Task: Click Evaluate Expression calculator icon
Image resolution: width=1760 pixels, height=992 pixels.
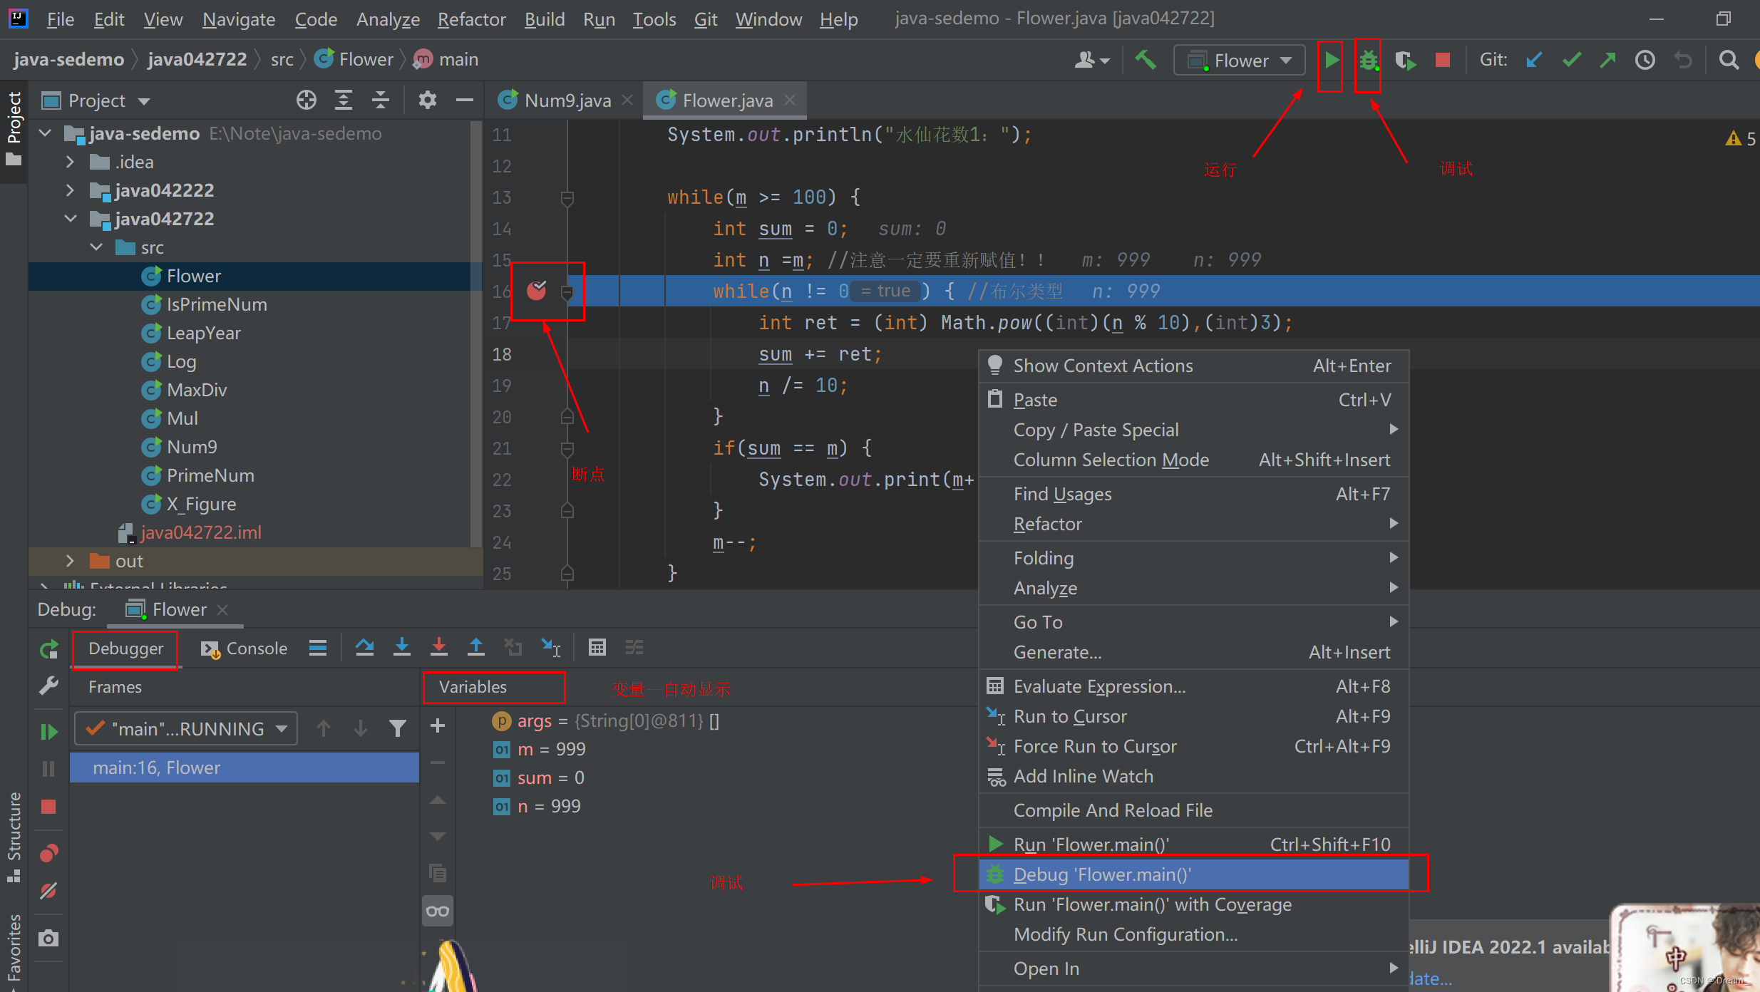Action: tap(597, 648)
